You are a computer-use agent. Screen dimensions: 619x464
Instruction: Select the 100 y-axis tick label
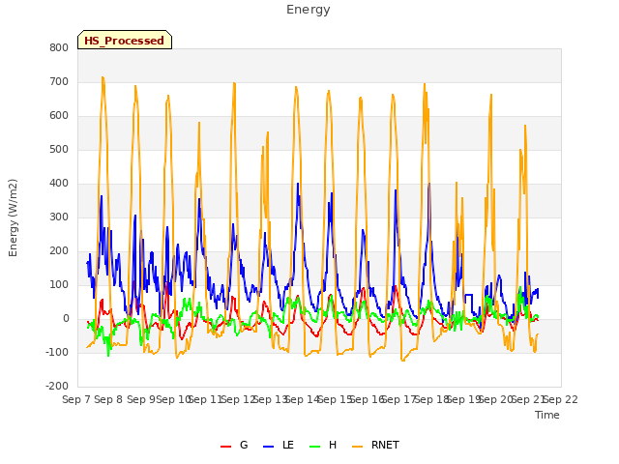[x=59, y=285]
